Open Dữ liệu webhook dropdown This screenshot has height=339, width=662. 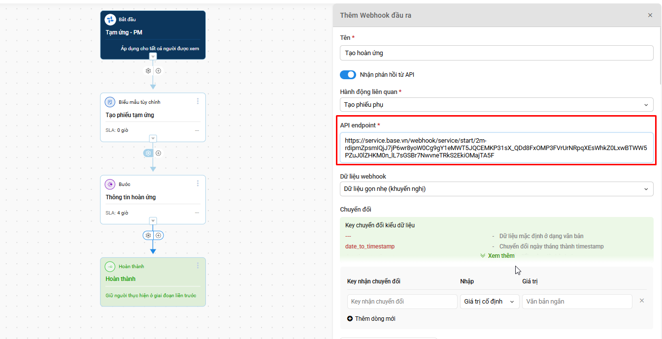[x=496, y=189]
